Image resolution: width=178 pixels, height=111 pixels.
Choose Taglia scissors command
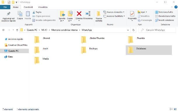pos(37,12)
